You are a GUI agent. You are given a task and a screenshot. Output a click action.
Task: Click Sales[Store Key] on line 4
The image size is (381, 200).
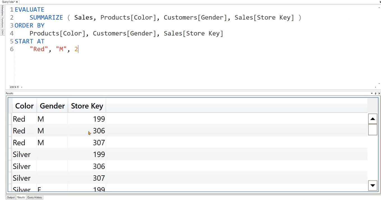(x=193, y=34)
